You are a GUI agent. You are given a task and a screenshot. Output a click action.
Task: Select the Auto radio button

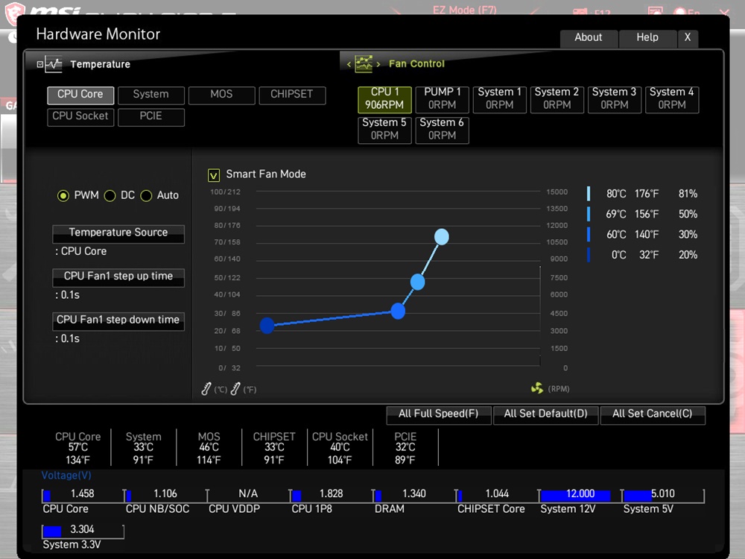[x=146, y=196]
